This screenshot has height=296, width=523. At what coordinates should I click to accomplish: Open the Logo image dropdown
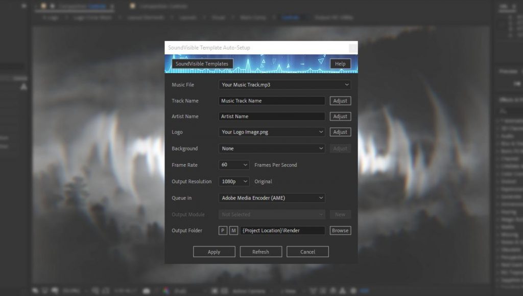pos(272,132)
